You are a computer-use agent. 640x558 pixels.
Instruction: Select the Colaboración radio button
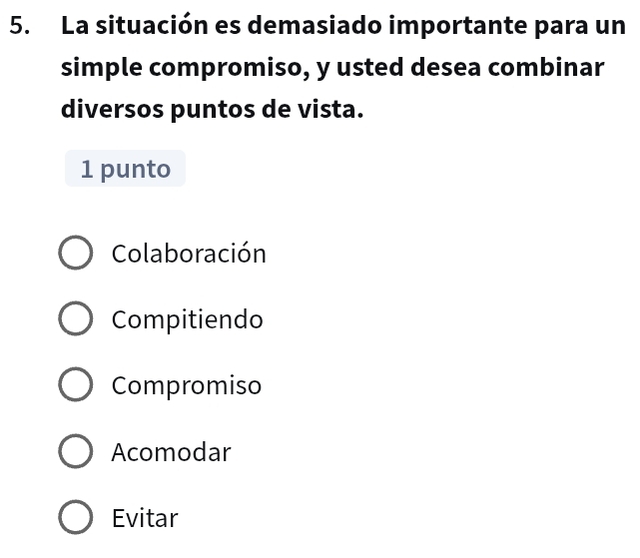tap(76, 254)
